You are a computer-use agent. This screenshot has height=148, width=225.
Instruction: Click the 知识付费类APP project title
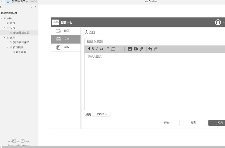coord(9,13)
